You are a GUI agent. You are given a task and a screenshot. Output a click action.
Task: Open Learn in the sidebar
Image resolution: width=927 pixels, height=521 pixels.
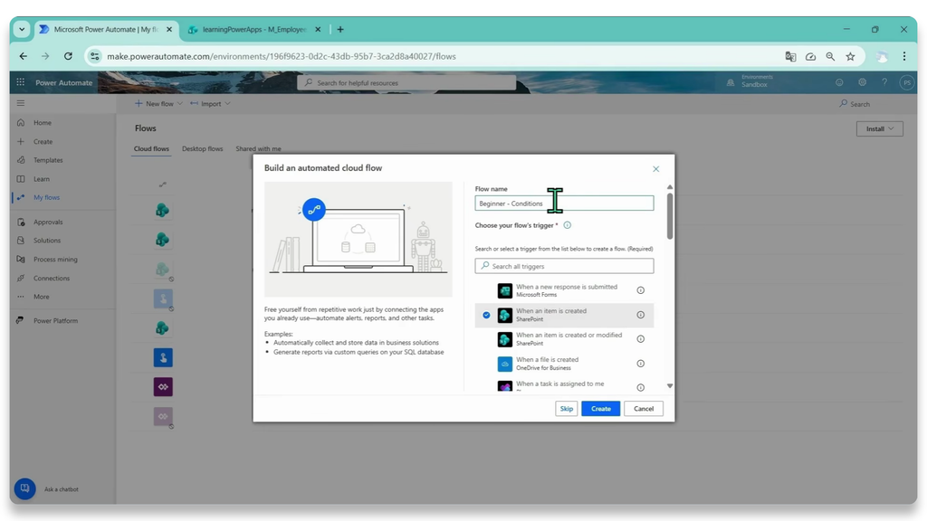pyautogui.click(x=42, y=179)
